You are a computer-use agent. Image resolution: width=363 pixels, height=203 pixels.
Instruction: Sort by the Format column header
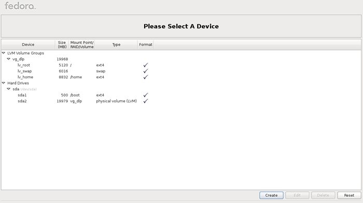[x=146, y=45]
